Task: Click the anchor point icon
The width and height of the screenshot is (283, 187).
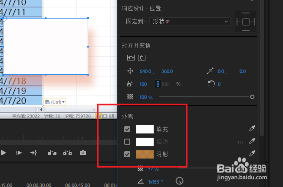Action: [x=210, y=71]
